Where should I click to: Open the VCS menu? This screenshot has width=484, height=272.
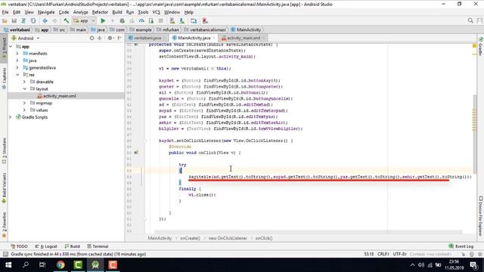click(157, 12)
